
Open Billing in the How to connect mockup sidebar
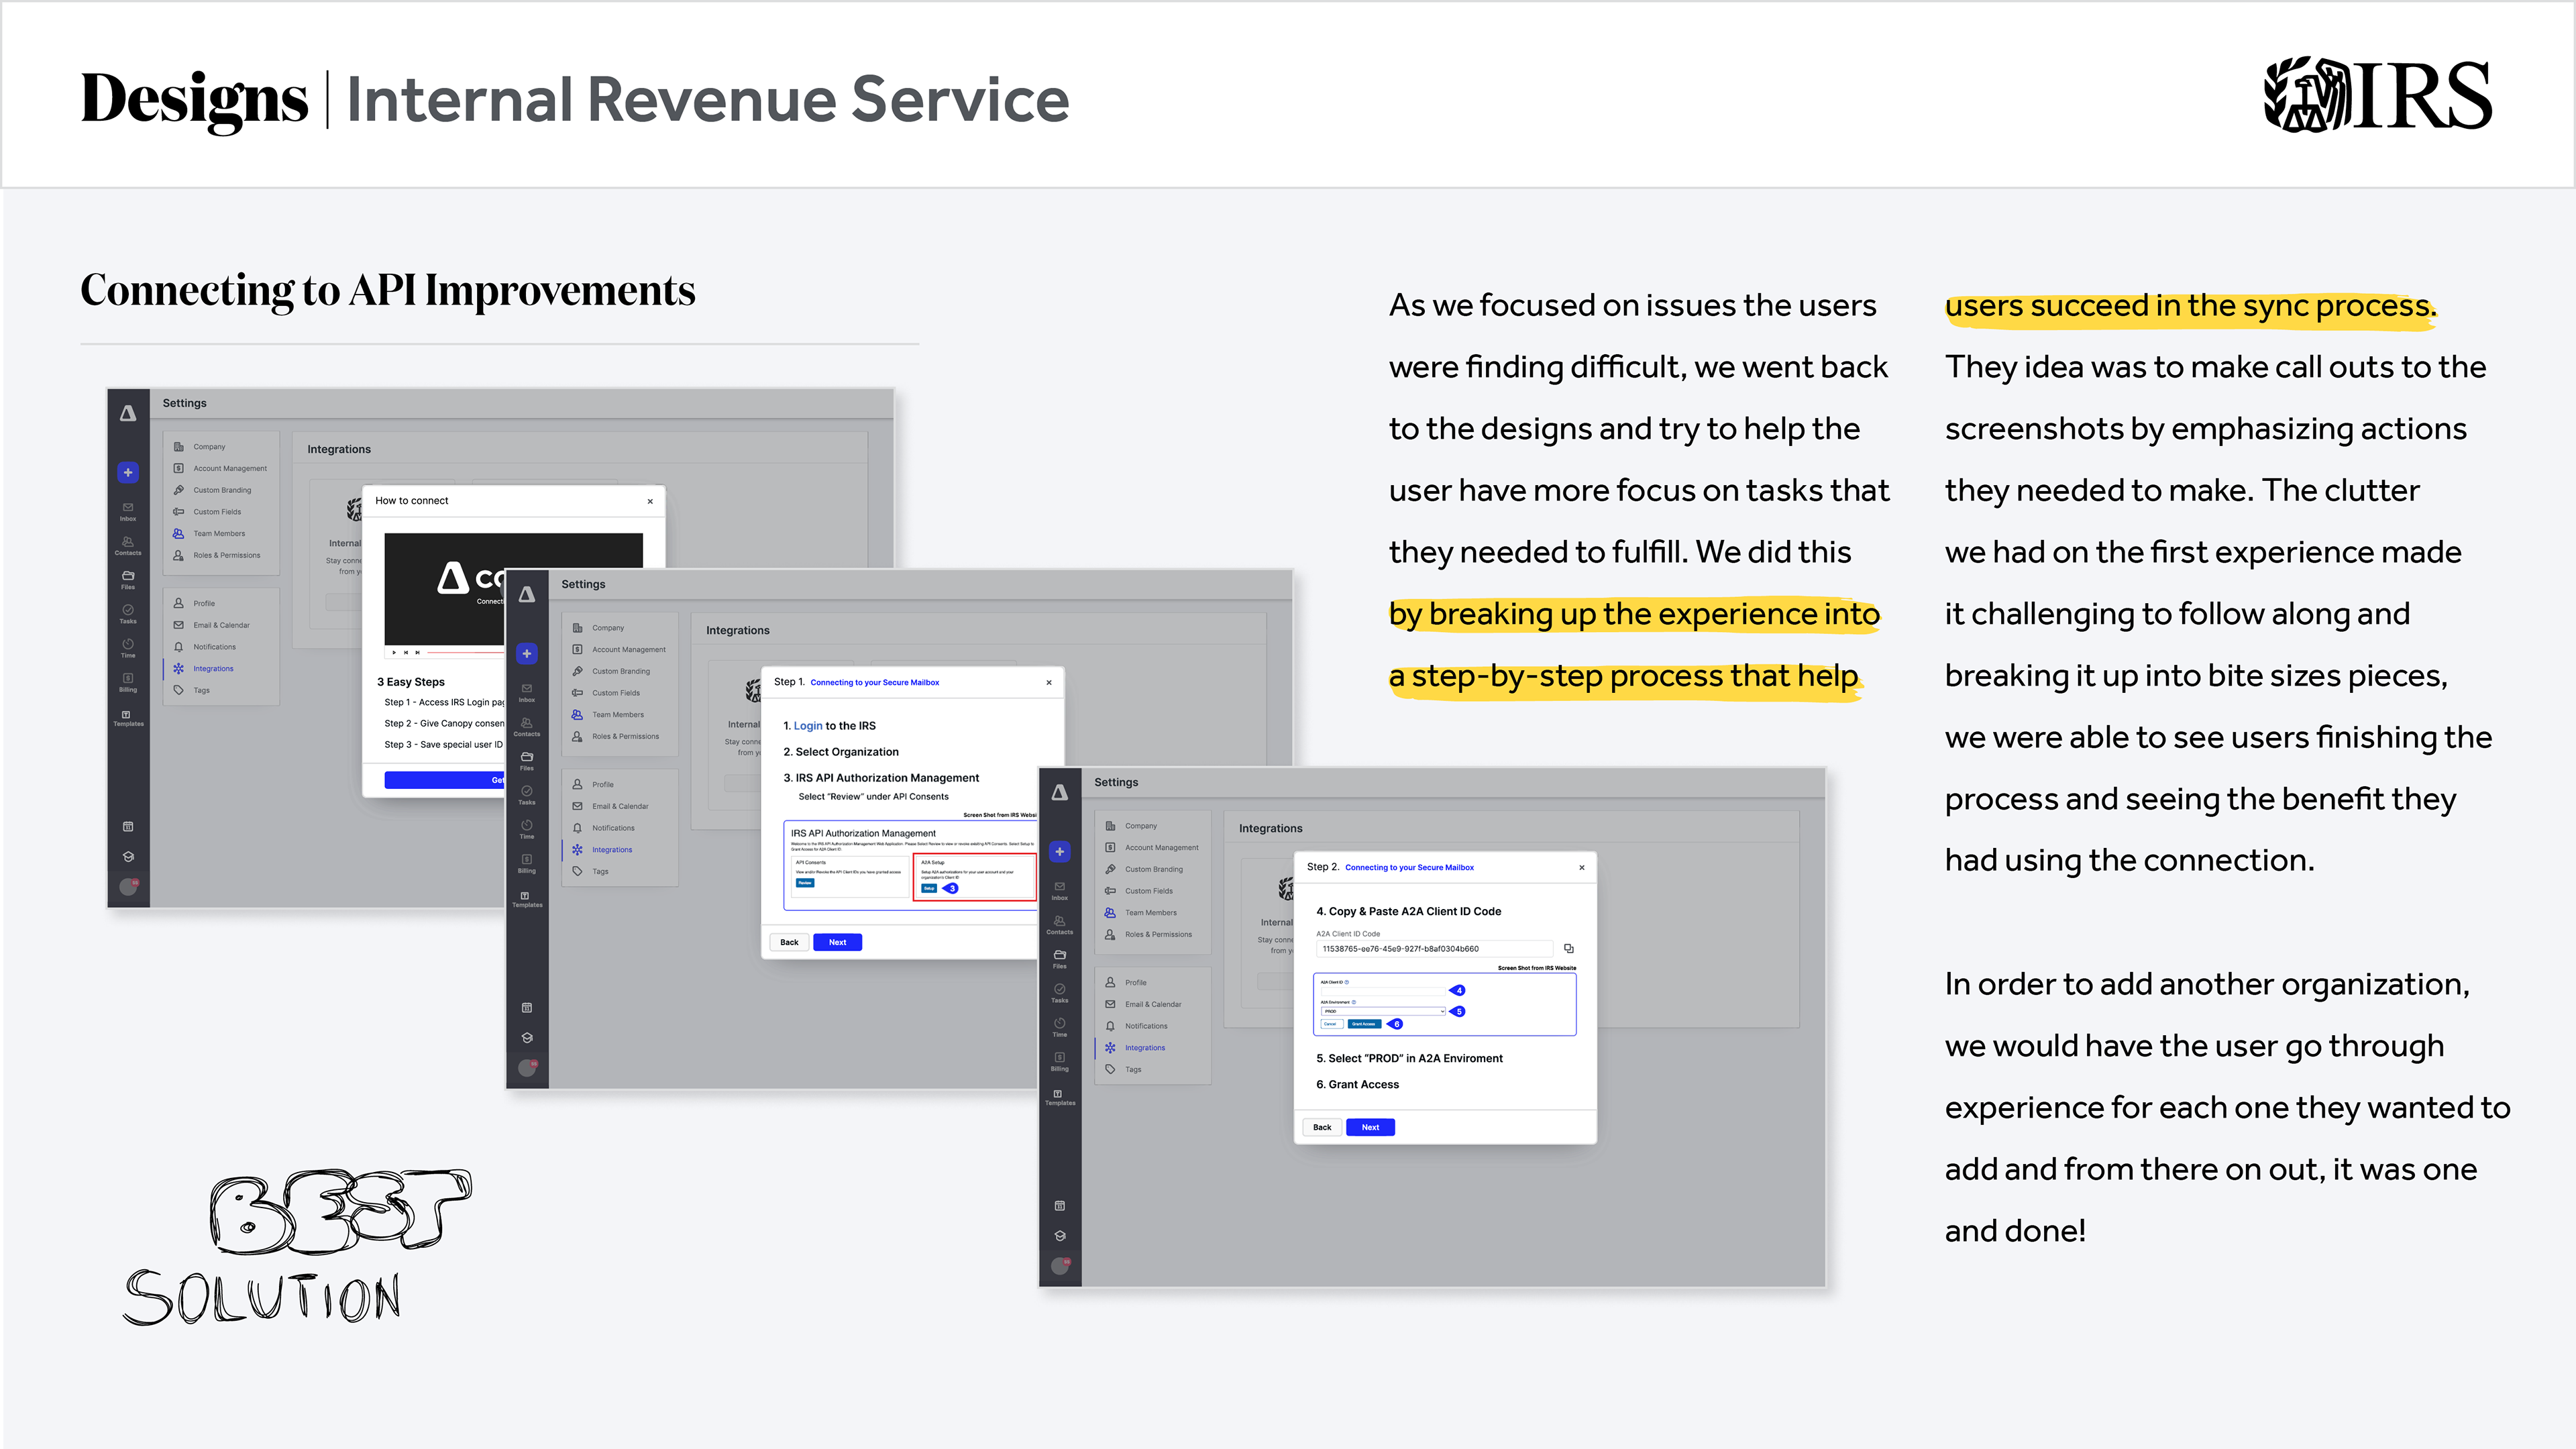128,682
